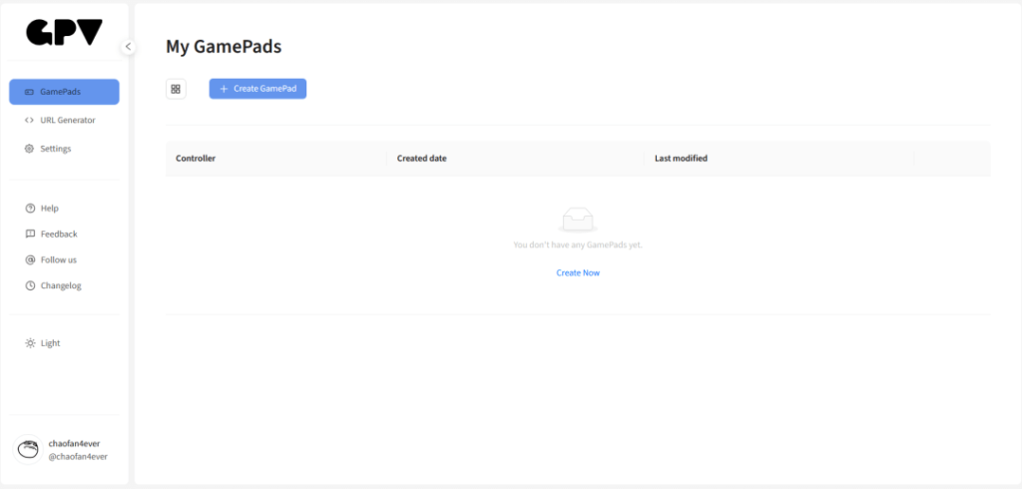Click the Created date column header
Image resolution: width=1022 pixels, height=489 pixels.
click(421, 159)
